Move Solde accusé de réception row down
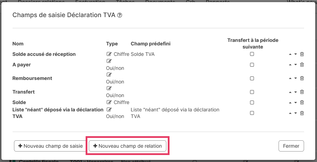Screen dimensions: 317x162 pyautogui.click(x=296, y=54)
